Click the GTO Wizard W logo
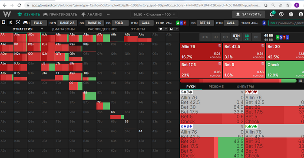The height and width of the screenshot is (158, 304). (7, 14)
